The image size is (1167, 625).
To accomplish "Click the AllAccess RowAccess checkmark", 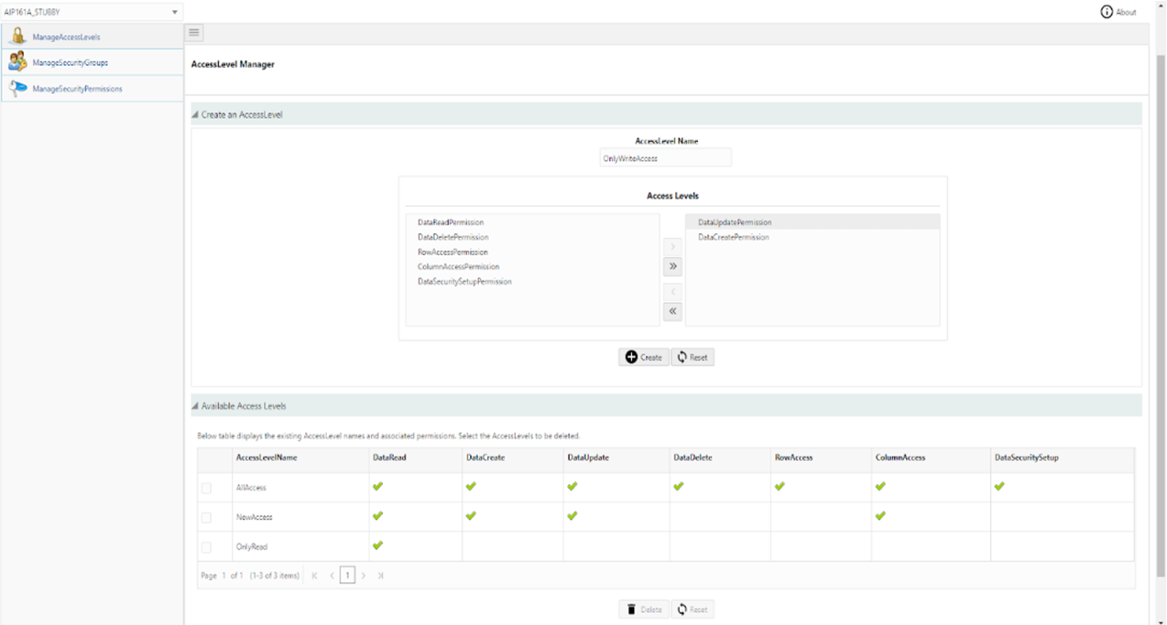I will tap(780, 487).
